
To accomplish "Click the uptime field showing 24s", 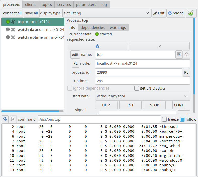I will click(x=143, y=81).
